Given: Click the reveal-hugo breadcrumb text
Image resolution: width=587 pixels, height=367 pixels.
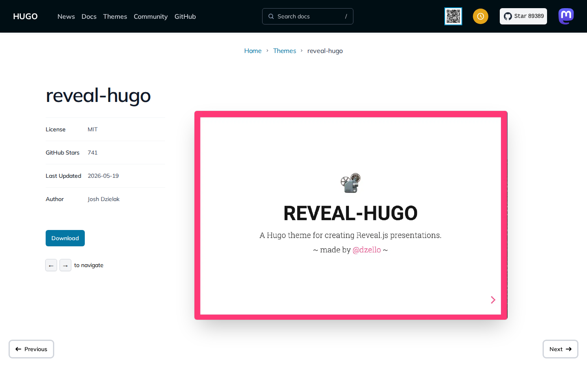Looking at the screenshot, I should pyautogui.click(x=325, y=51).
